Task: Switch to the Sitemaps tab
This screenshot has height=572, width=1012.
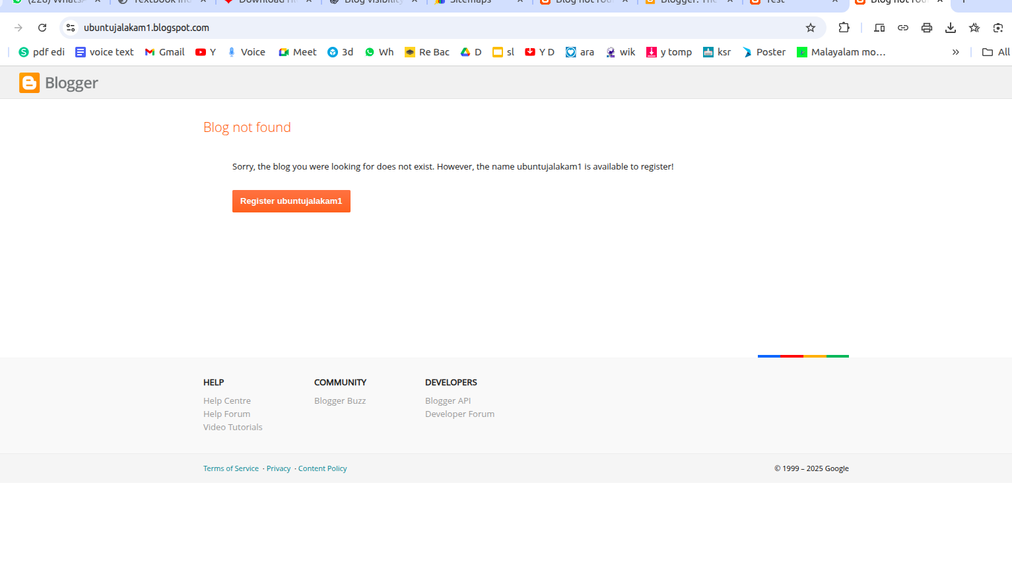Action: (470, 2)
